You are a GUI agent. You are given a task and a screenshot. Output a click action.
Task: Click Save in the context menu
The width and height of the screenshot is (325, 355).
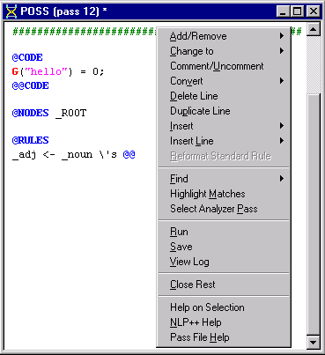pos(224,247)
